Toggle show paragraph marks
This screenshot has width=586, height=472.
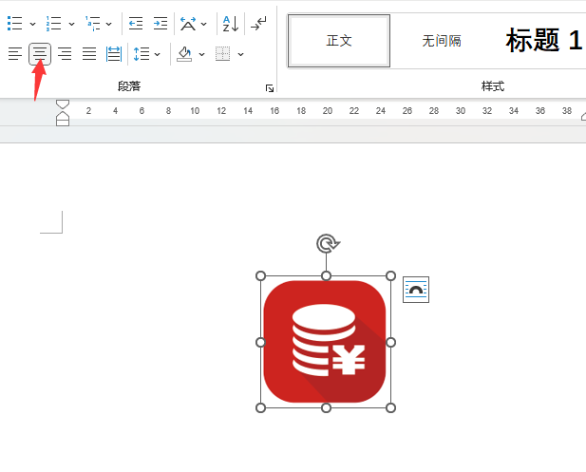[258, 24]
